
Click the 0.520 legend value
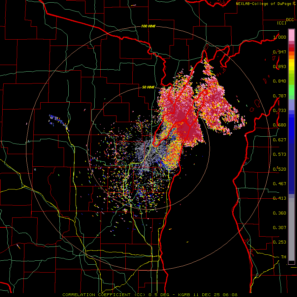tap(280, 169)
